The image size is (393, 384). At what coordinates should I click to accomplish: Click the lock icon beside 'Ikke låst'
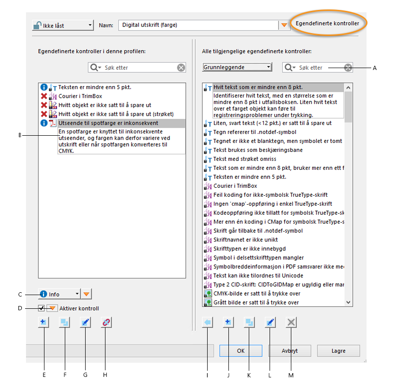point(38,25)
